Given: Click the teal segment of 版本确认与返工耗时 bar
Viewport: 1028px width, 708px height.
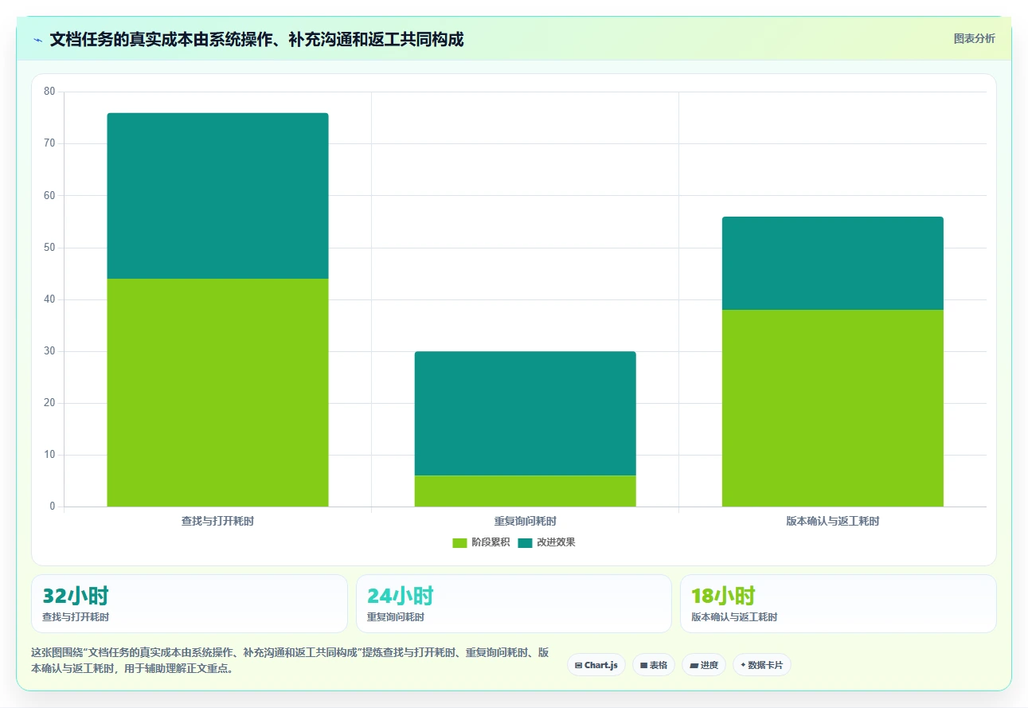Looking at the screenshot, I should (x=833, y=263).
